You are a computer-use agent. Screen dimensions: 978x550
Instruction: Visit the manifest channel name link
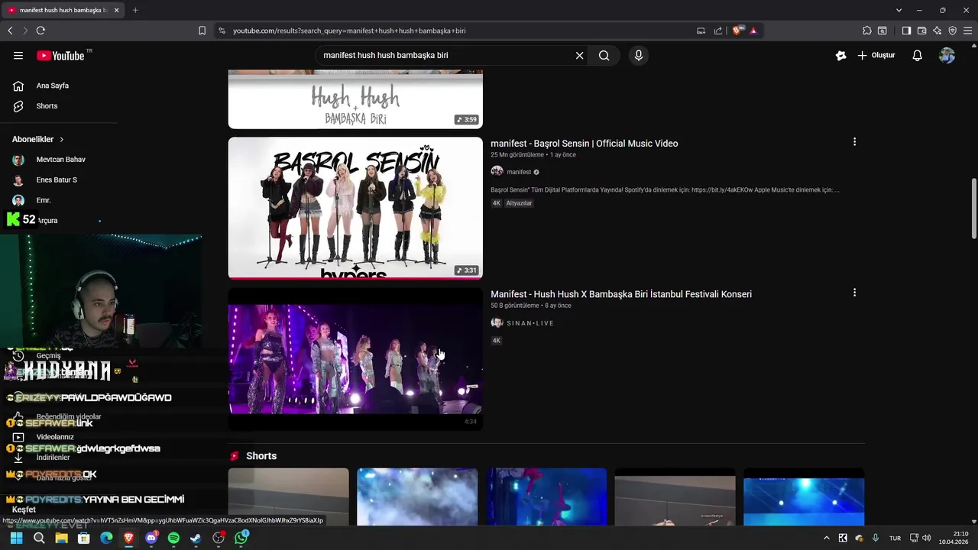(519, 172)
